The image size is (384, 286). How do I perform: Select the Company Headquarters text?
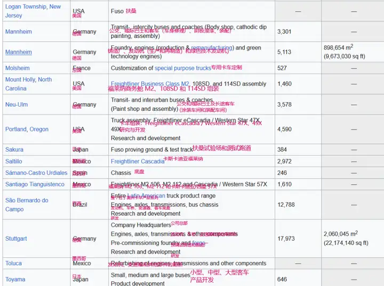click(141, 225)
